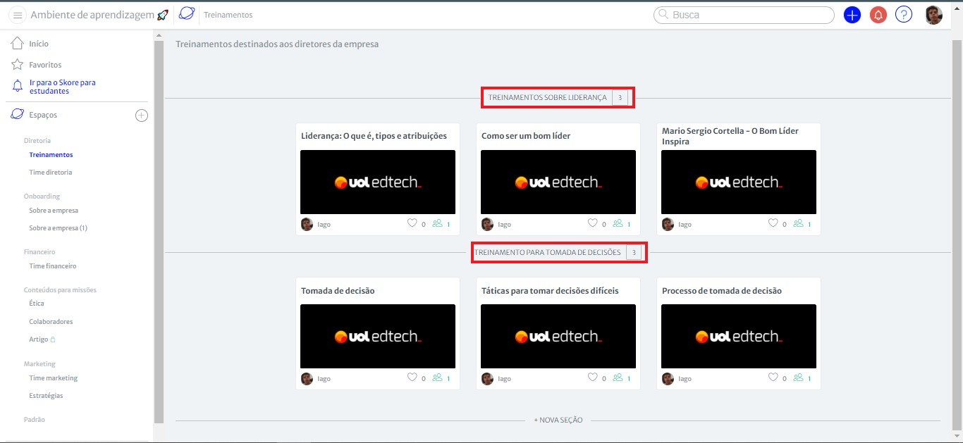This screenshot has width=963, height=443.
Task: Open thumbnail of Tomada de decisão
Action: pos(378,336)
